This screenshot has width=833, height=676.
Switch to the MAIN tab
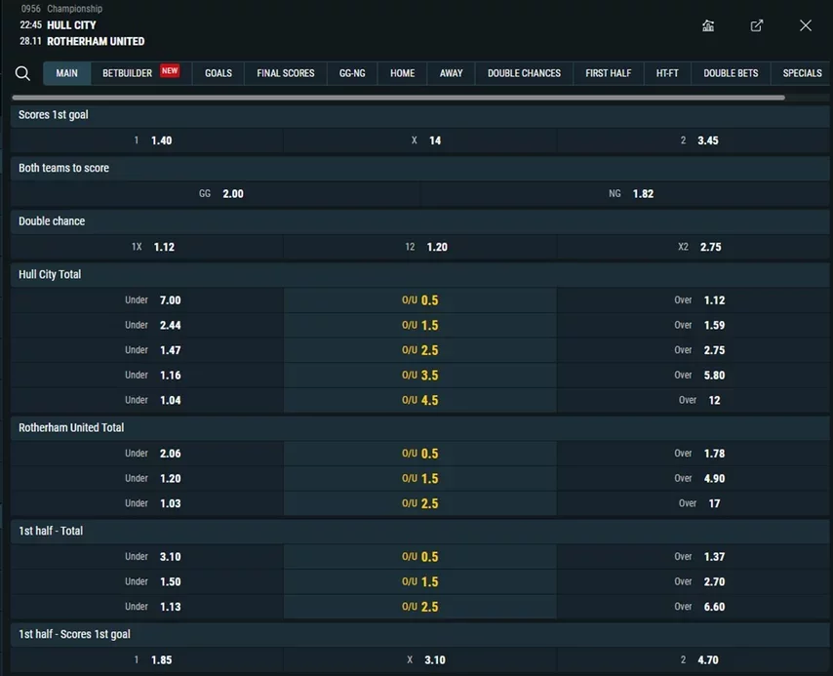[67, 73]
